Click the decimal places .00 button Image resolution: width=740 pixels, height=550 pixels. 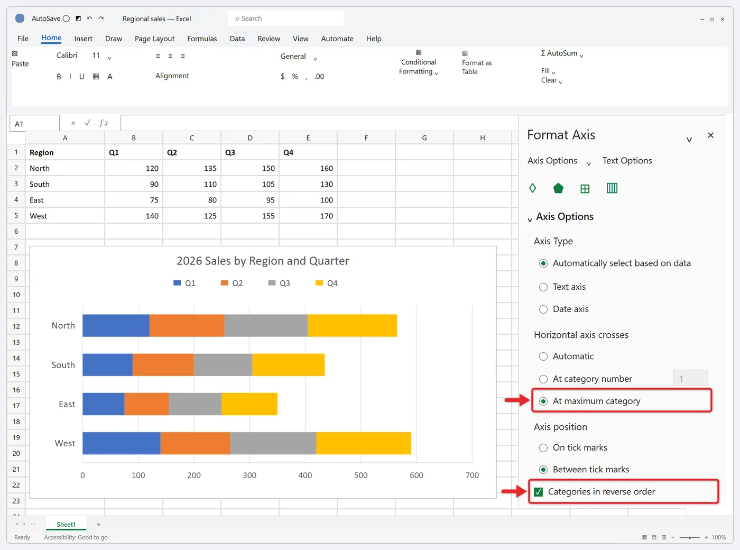coord(319,77)
